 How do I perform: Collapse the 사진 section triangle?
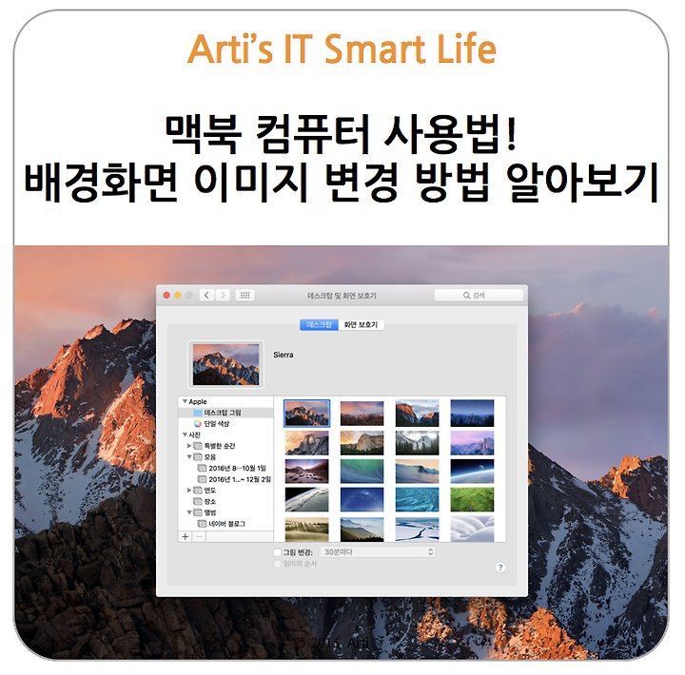pyautogui.click(x=185, y=434)
